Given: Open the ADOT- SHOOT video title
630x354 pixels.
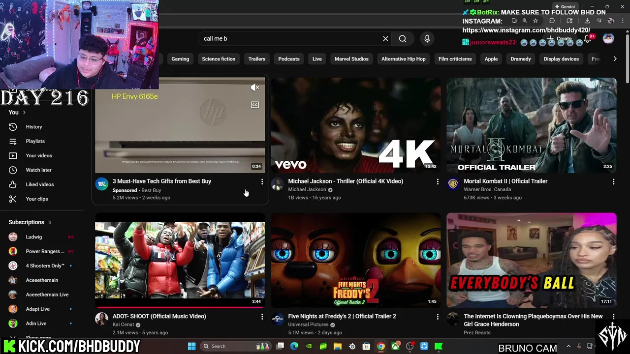Looking at the screenshot, I should pos(159,317).
